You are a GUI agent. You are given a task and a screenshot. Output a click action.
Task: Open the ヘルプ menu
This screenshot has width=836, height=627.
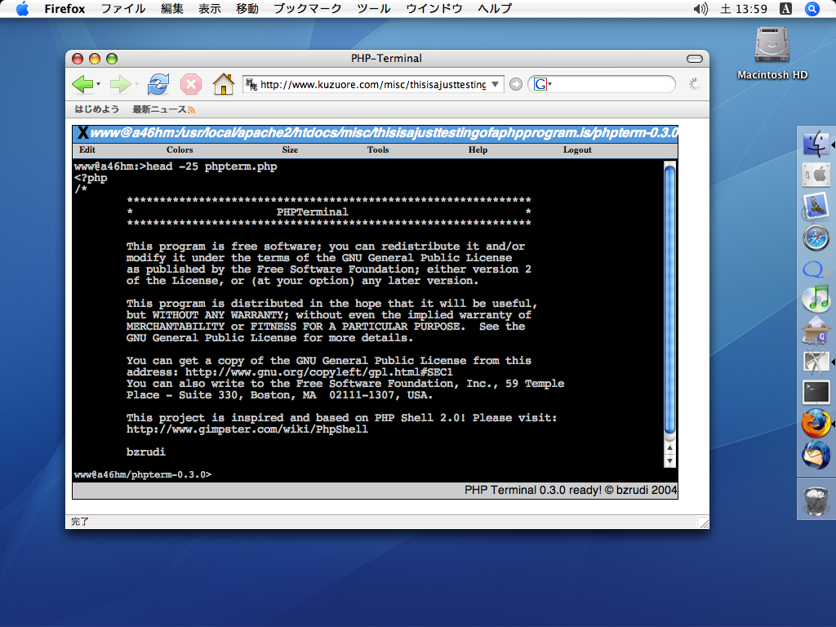495,8
